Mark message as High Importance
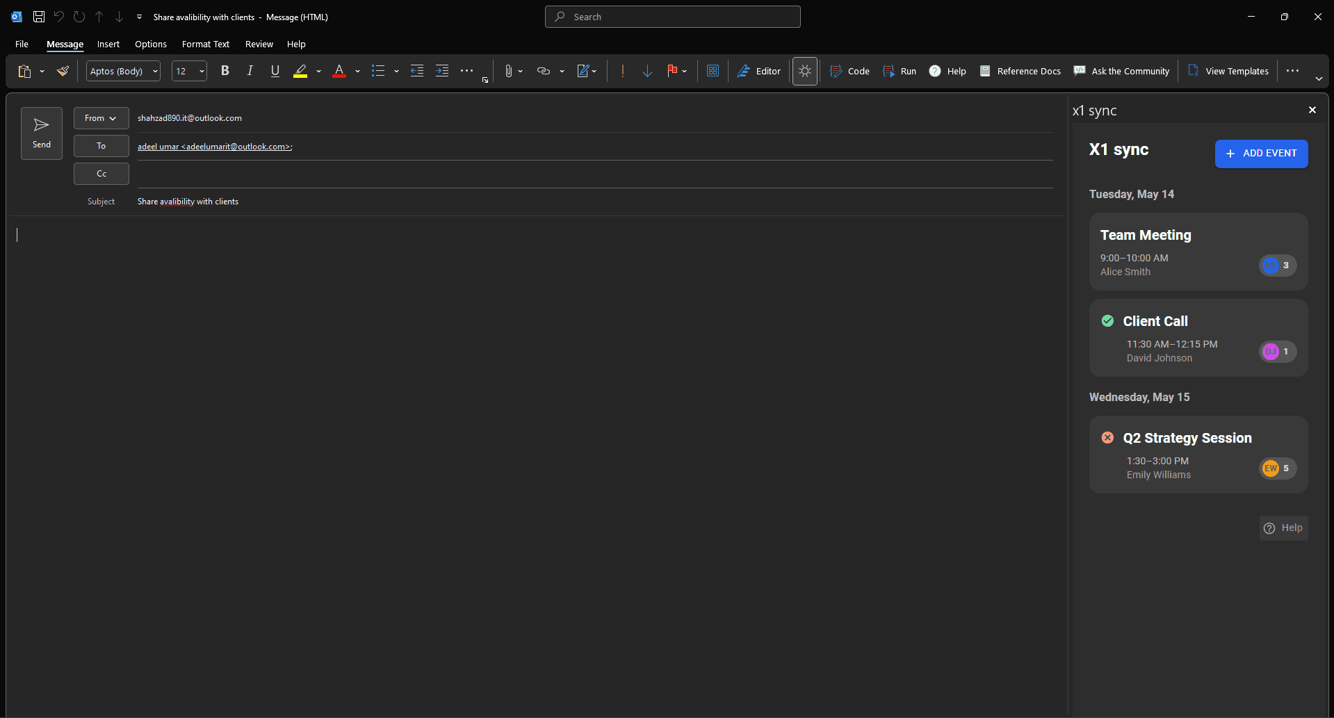The width and height of the screenshot is (1334, 718). 623,71
